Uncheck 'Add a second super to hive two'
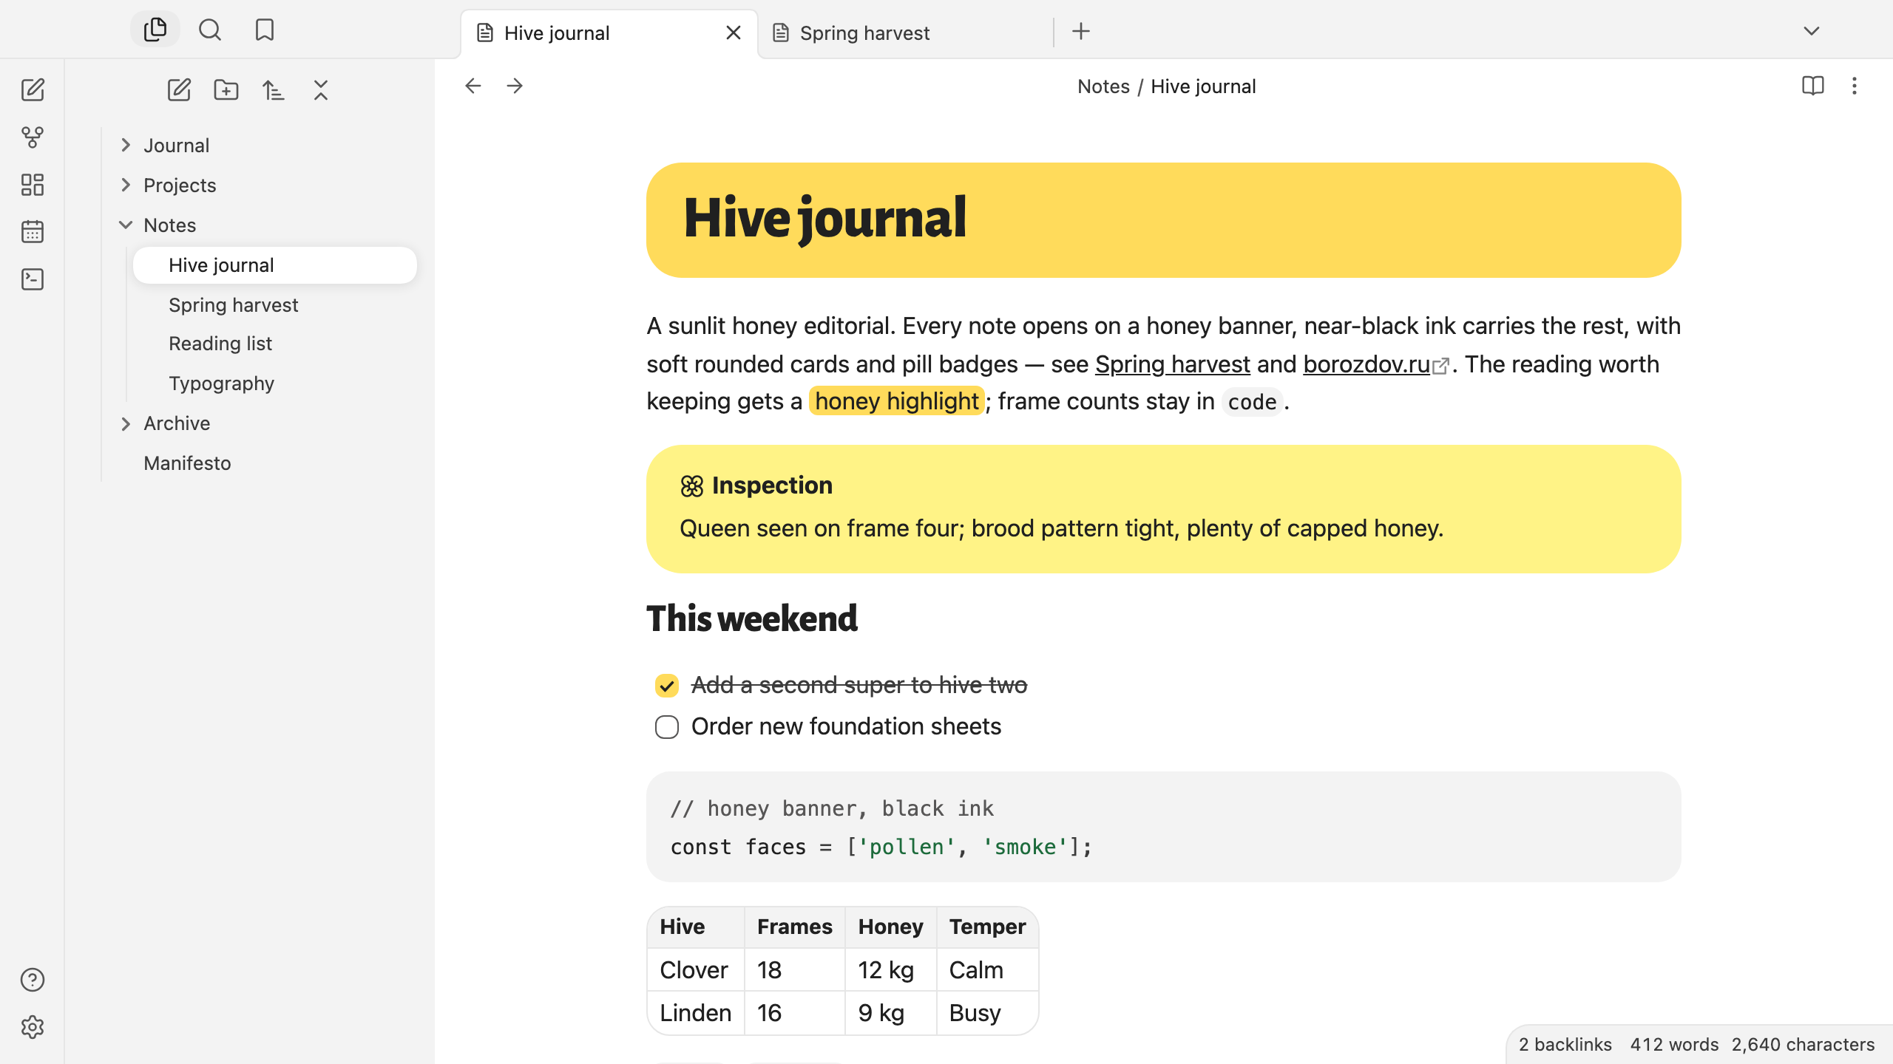The image size is (1893, 1064). 667,686
